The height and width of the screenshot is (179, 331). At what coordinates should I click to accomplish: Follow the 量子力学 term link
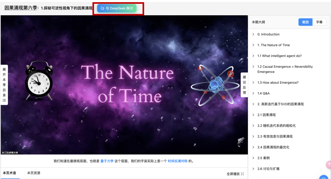pyautogui.click(x=107, y=161)
